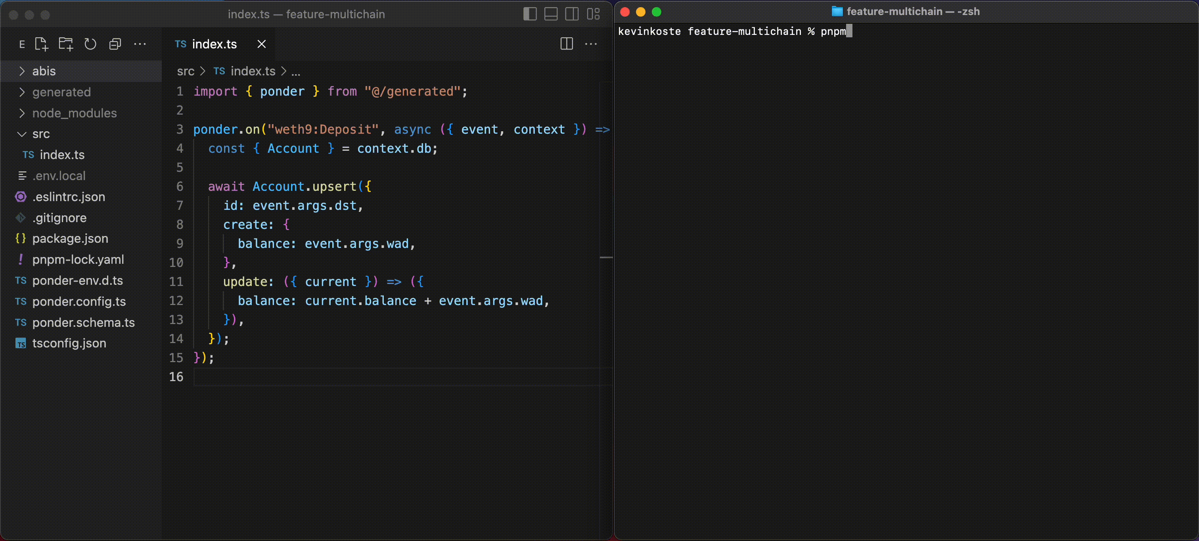
Task: Toggle the panel layout visibility
Action: pyautogui.click(x=551, y=14)
